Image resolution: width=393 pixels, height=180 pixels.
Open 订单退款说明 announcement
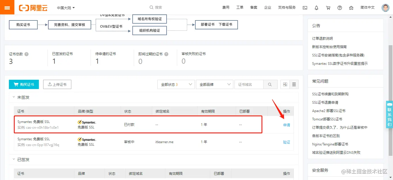(323, 39)
